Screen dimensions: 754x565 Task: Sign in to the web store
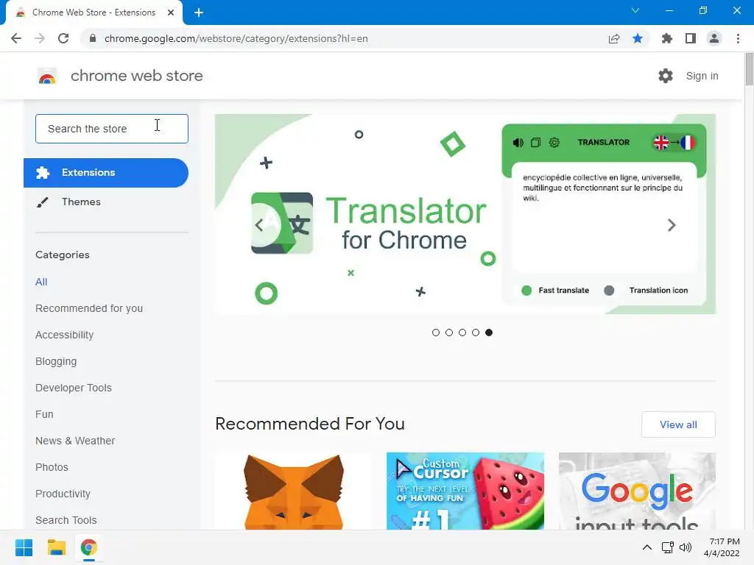pos(702,76)
